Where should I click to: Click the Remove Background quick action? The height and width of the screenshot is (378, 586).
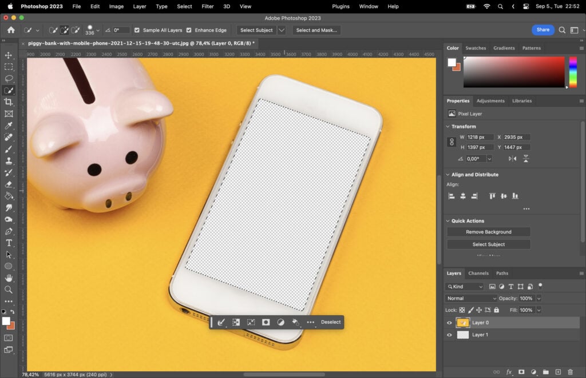pos(488,232)
